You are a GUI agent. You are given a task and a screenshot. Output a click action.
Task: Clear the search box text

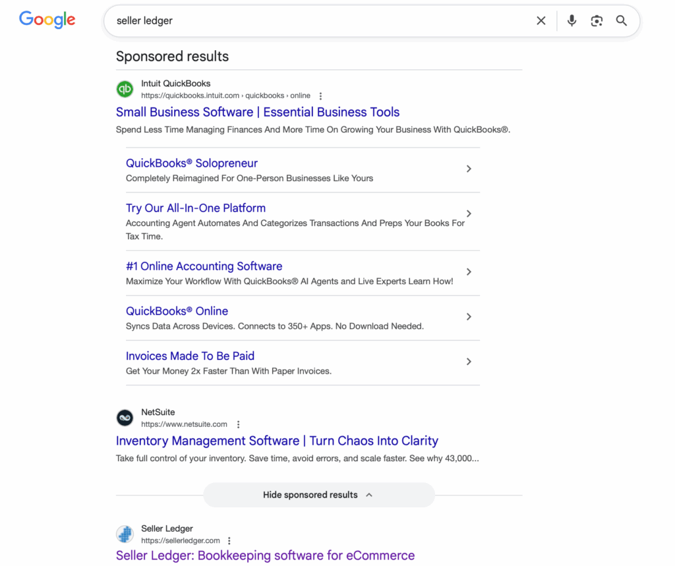pos(541,21)
